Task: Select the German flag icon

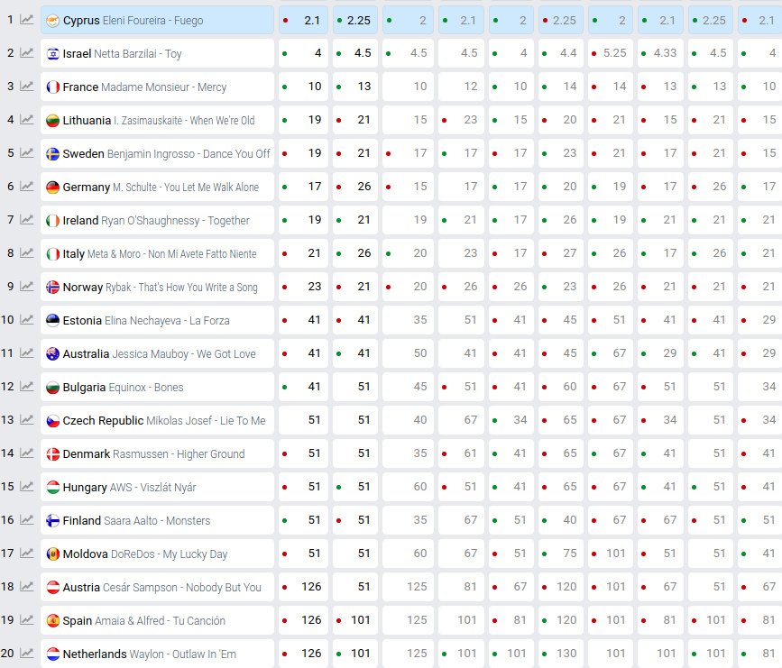Action: point(53,188)
